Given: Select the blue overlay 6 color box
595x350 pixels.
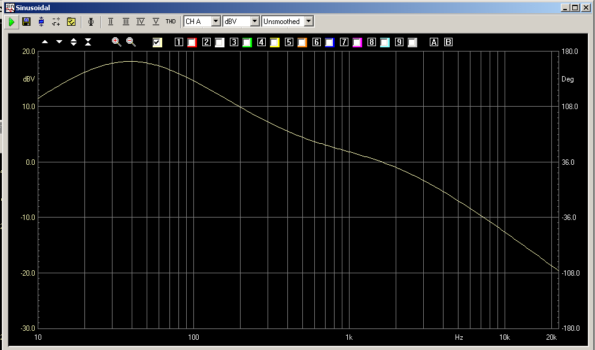Looking at the screenshot, I should point(329,43).
